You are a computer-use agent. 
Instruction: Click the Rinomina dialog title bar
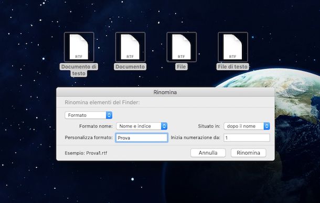(x=165, y=92)
